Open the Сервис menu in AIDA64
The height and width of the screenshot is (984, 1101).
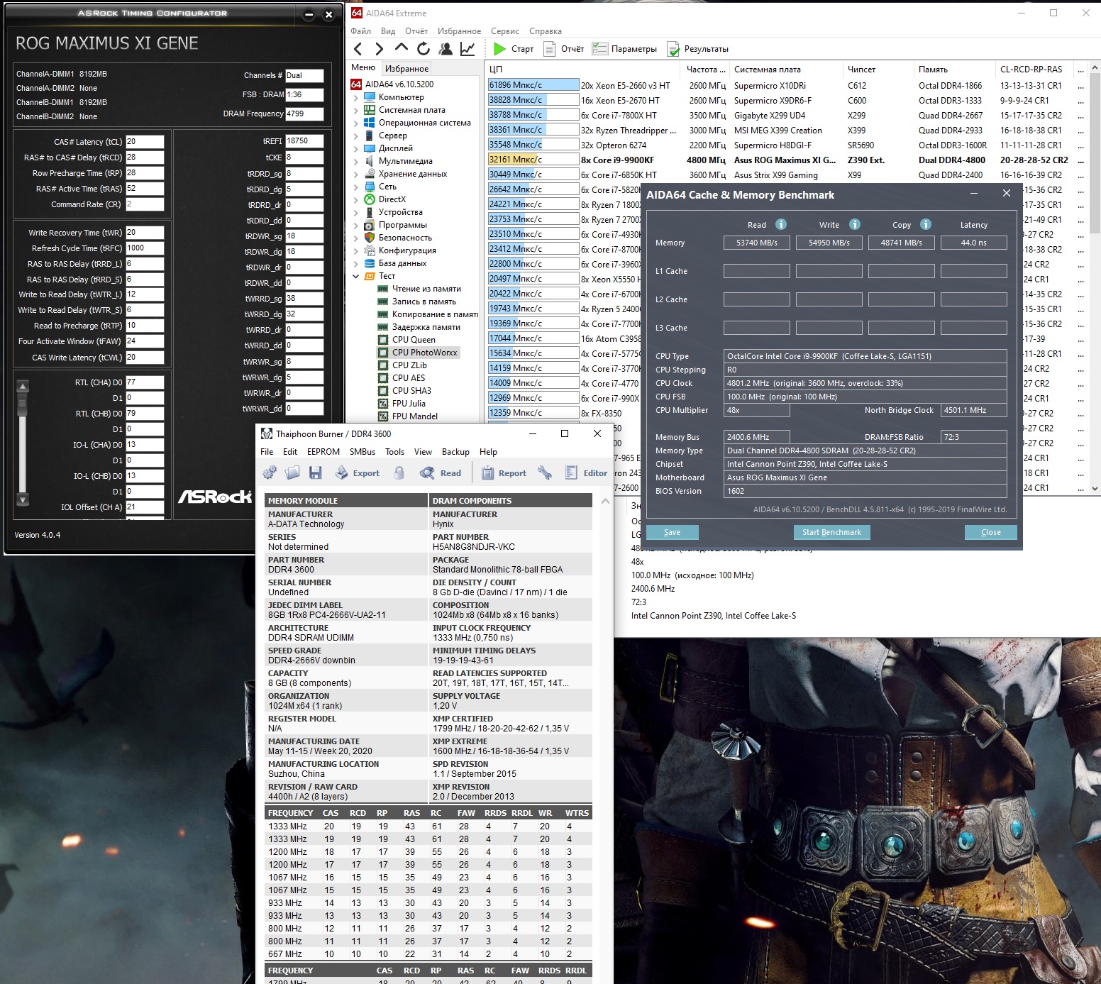pos(504,31)
